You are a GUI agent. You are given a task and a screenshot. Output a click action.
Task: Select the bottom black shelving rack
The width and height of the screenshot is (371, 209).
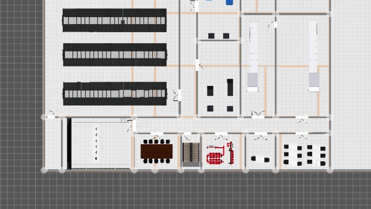(x=115, y=94)
